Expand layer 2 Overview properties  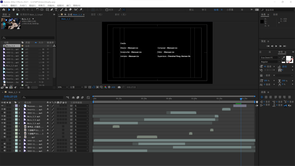(x=13, y=109)
